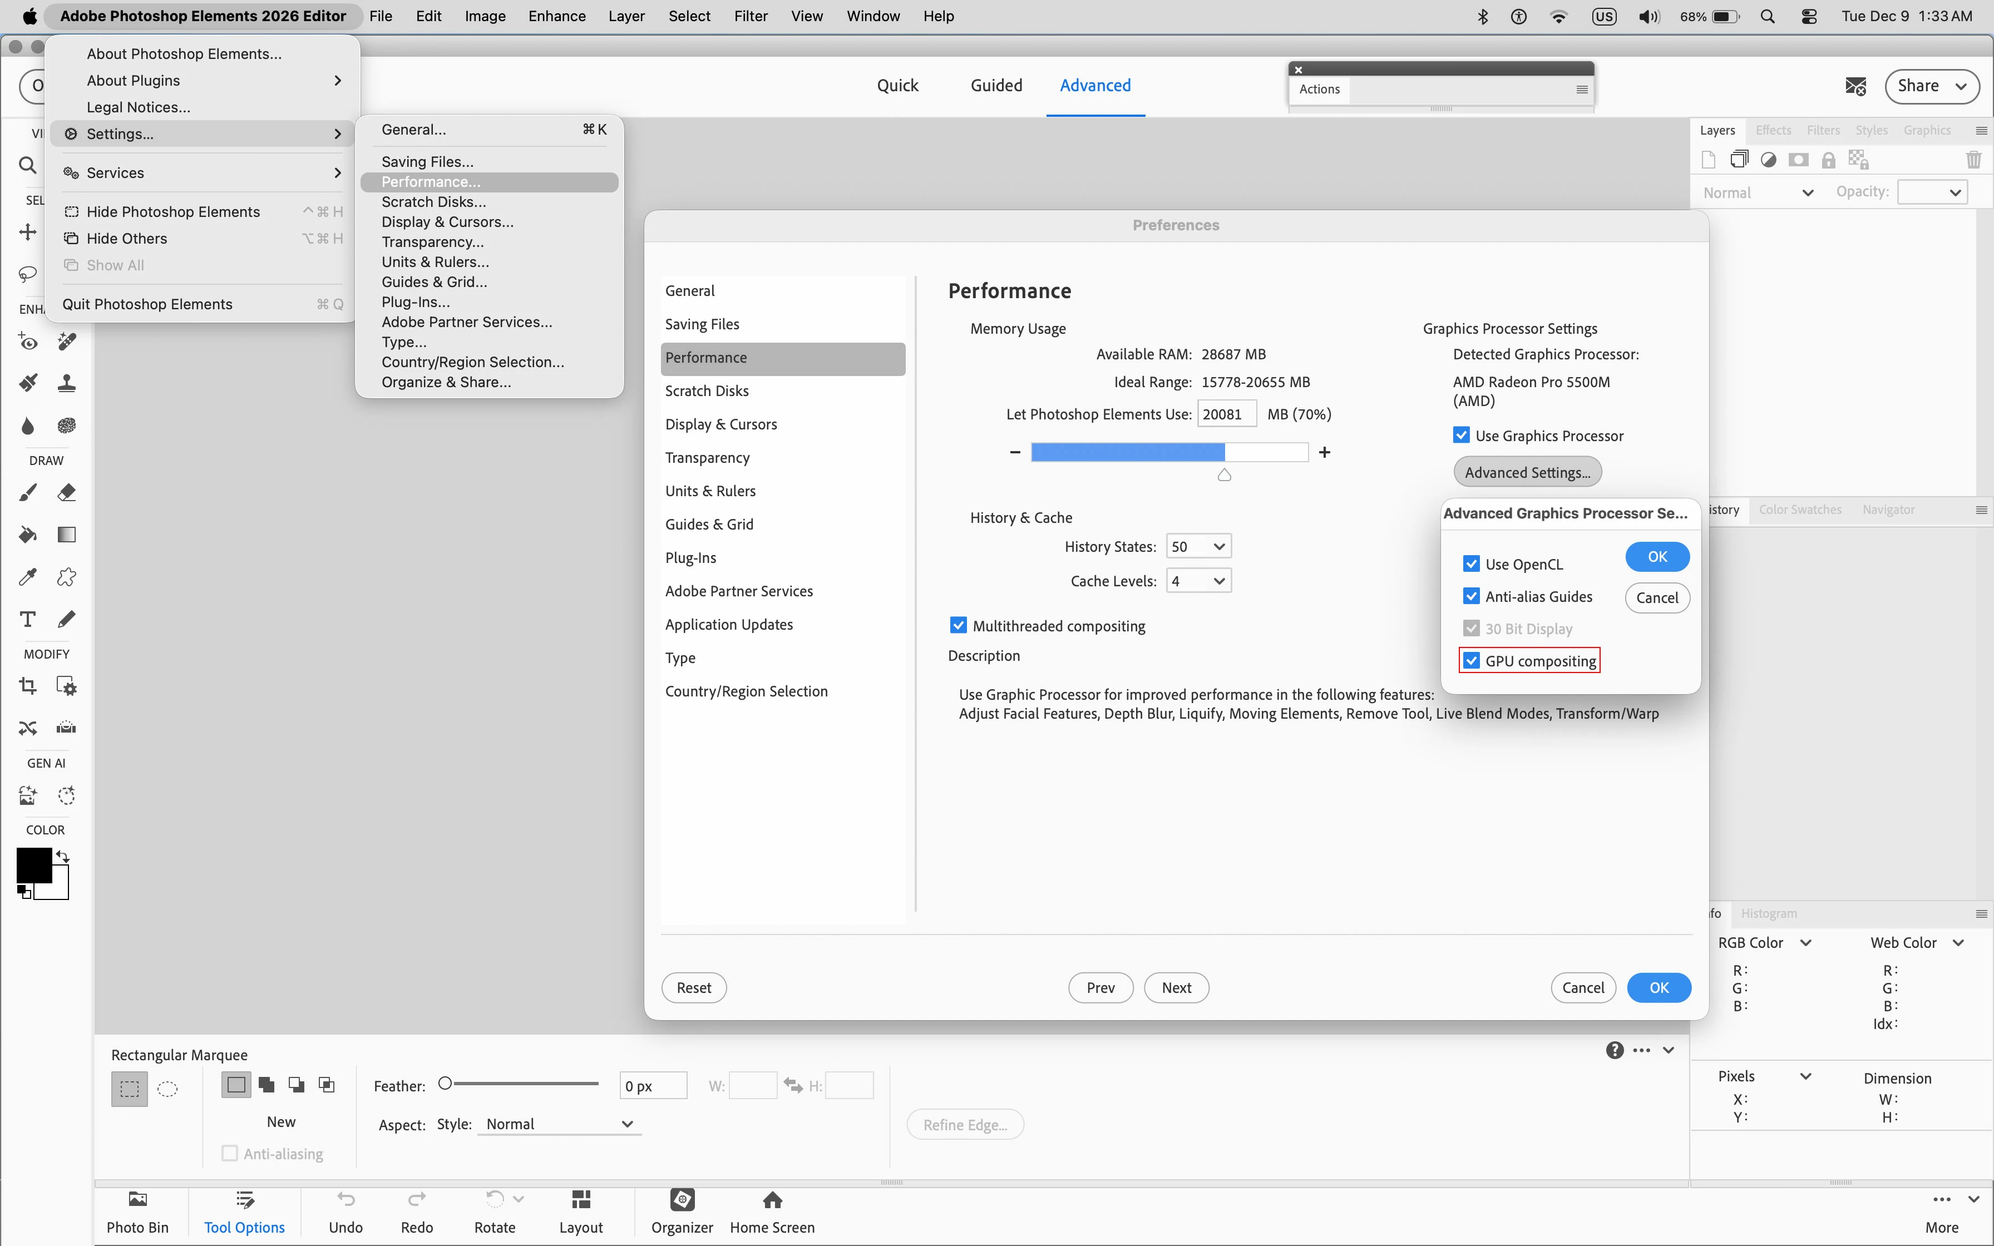Image resolution: width=1994 pixels, height=1246 pixels.
Task: Swap foreground and background colors
Action: click(x=63, y=857)
